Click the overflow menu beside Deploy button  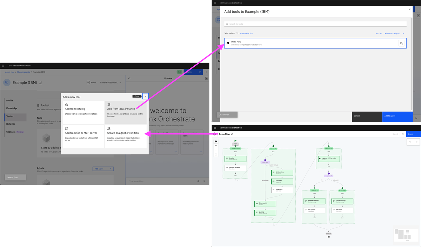pyautogui.click(x=206, y=72)
